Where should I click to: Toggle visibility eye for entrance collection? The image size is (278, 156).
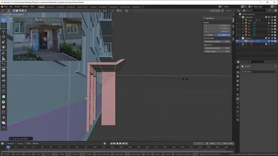point(272,38)
